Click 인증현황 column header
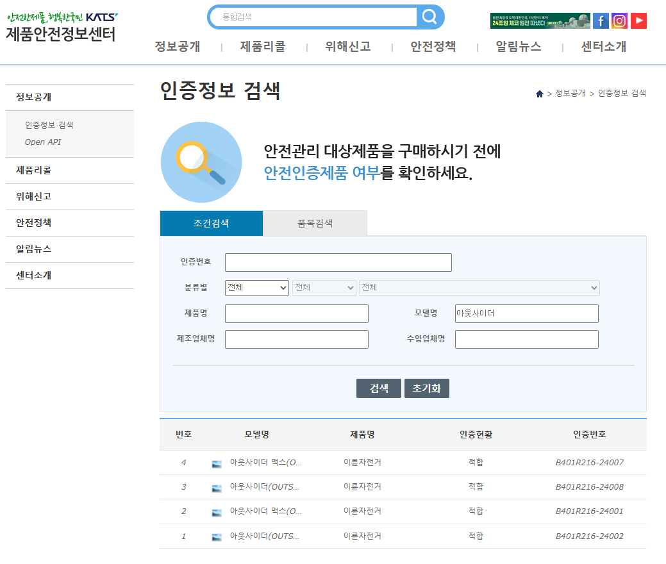666x564 pixels. click(476, 435)
